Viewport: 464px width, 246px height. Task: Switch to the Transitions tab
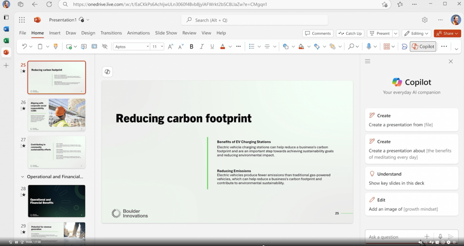pos(111,33)
